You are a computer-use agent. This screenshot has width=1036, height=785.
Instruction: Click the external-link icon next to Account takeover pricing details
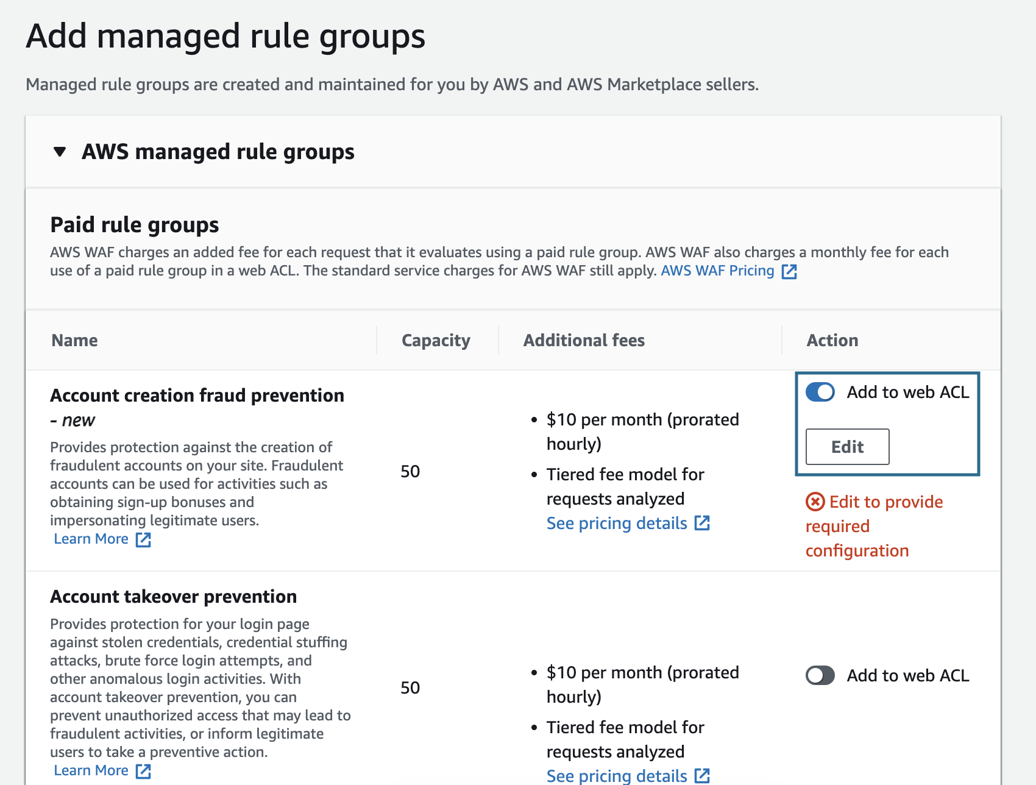[x=702, y=775]
